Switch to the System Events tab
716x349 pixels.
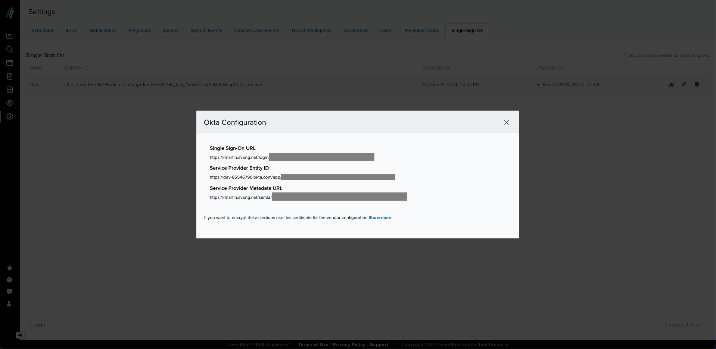[206, 31]
